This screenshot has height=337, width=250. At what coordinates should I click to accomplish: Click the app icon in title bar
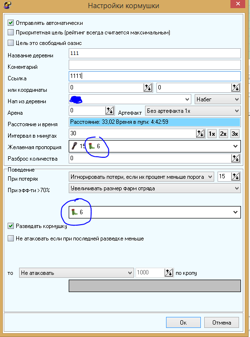[7, 5]
